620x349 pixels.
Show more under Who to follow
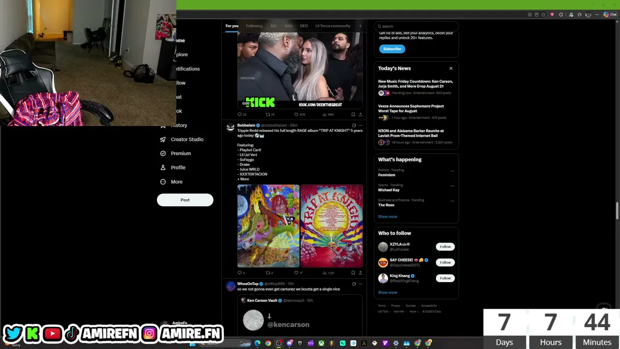(387, 292)
